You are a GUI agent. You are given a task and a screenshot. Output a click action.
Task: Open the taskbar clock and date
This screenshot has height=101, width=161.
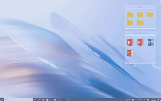tap(154, 100)
